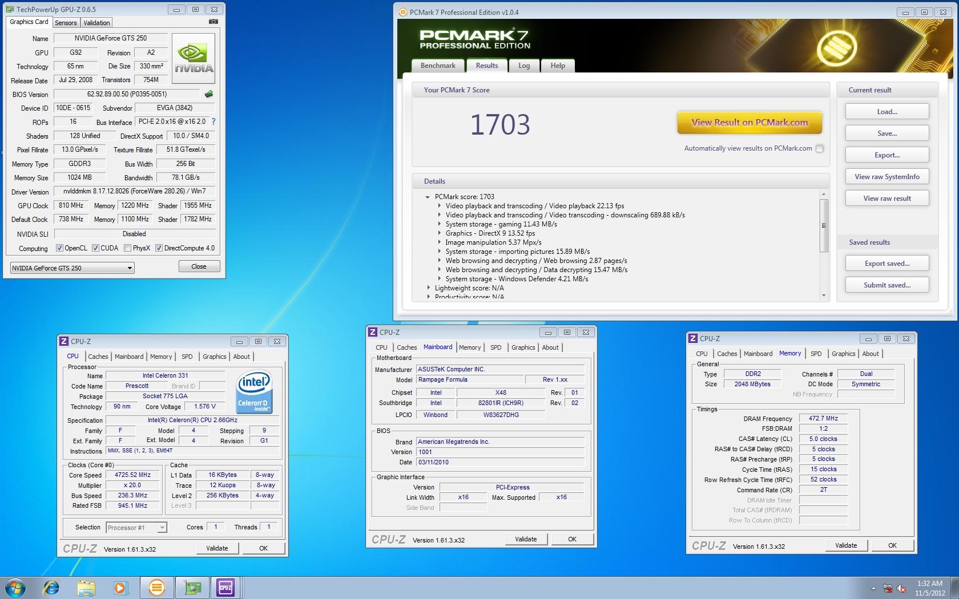Open SPD tab in CPU-Z Memory window

[816, 354]
